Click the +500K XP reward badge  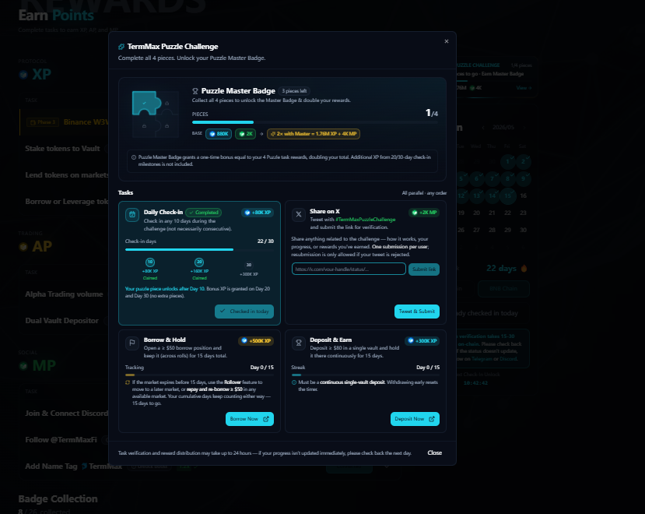pyautogui.click(x=256, y=340)
